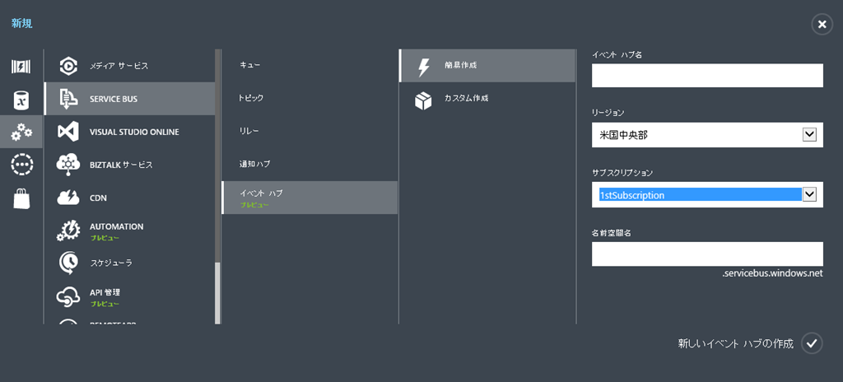Select the キュー menu item

tap(310, 65)
